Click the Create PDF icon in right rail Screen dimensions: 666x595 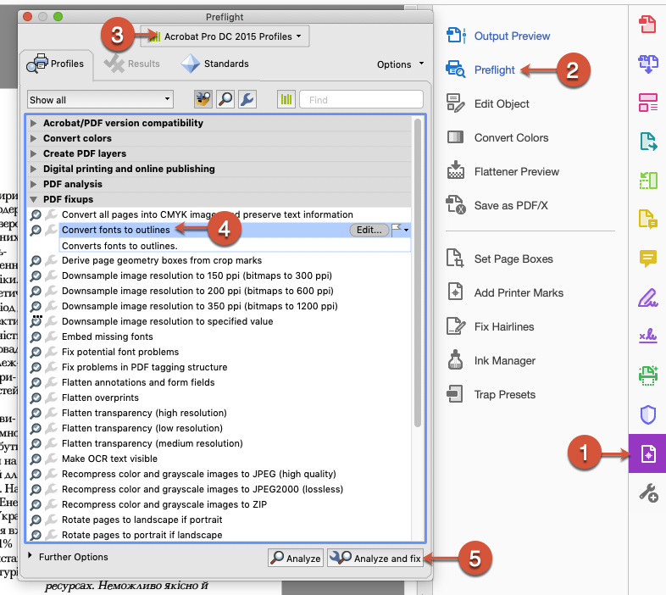coord(647,24)
